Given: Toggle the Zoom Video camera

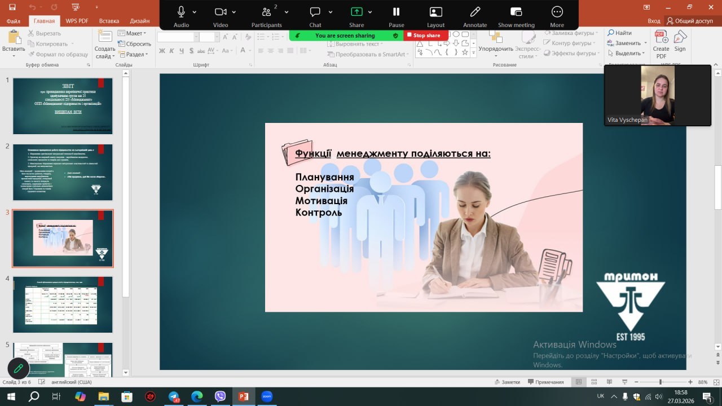Looking at the screenshot, I should 220,12.
